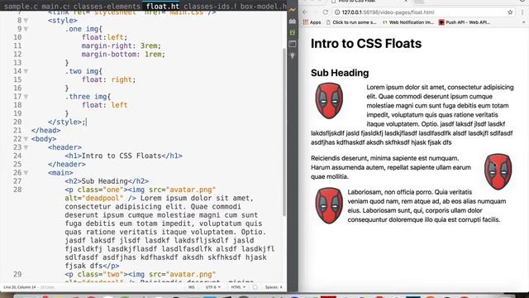The width and height of the screenshot is (529, 298).
Task: Click line number 28 in the gutter
Action: pyautogui.click(x=17, y=190)
